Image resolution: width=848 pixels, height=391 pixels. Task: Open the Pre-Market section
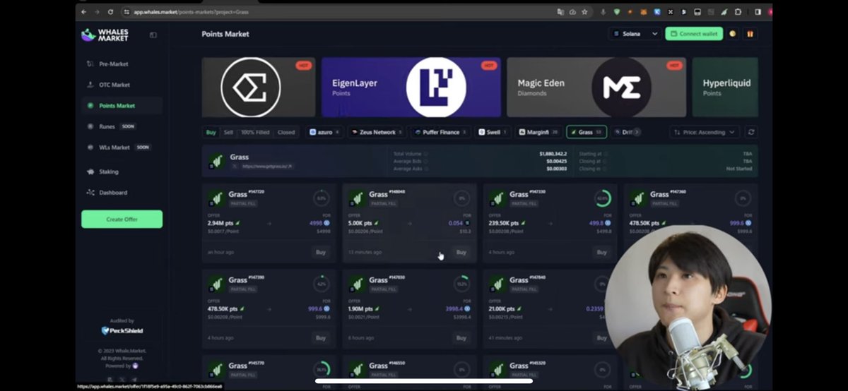(114, 64)
